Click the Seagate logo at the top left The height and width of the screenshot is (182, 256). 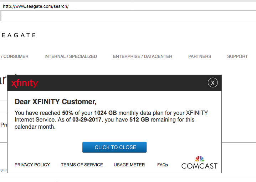tap(18, 35)
